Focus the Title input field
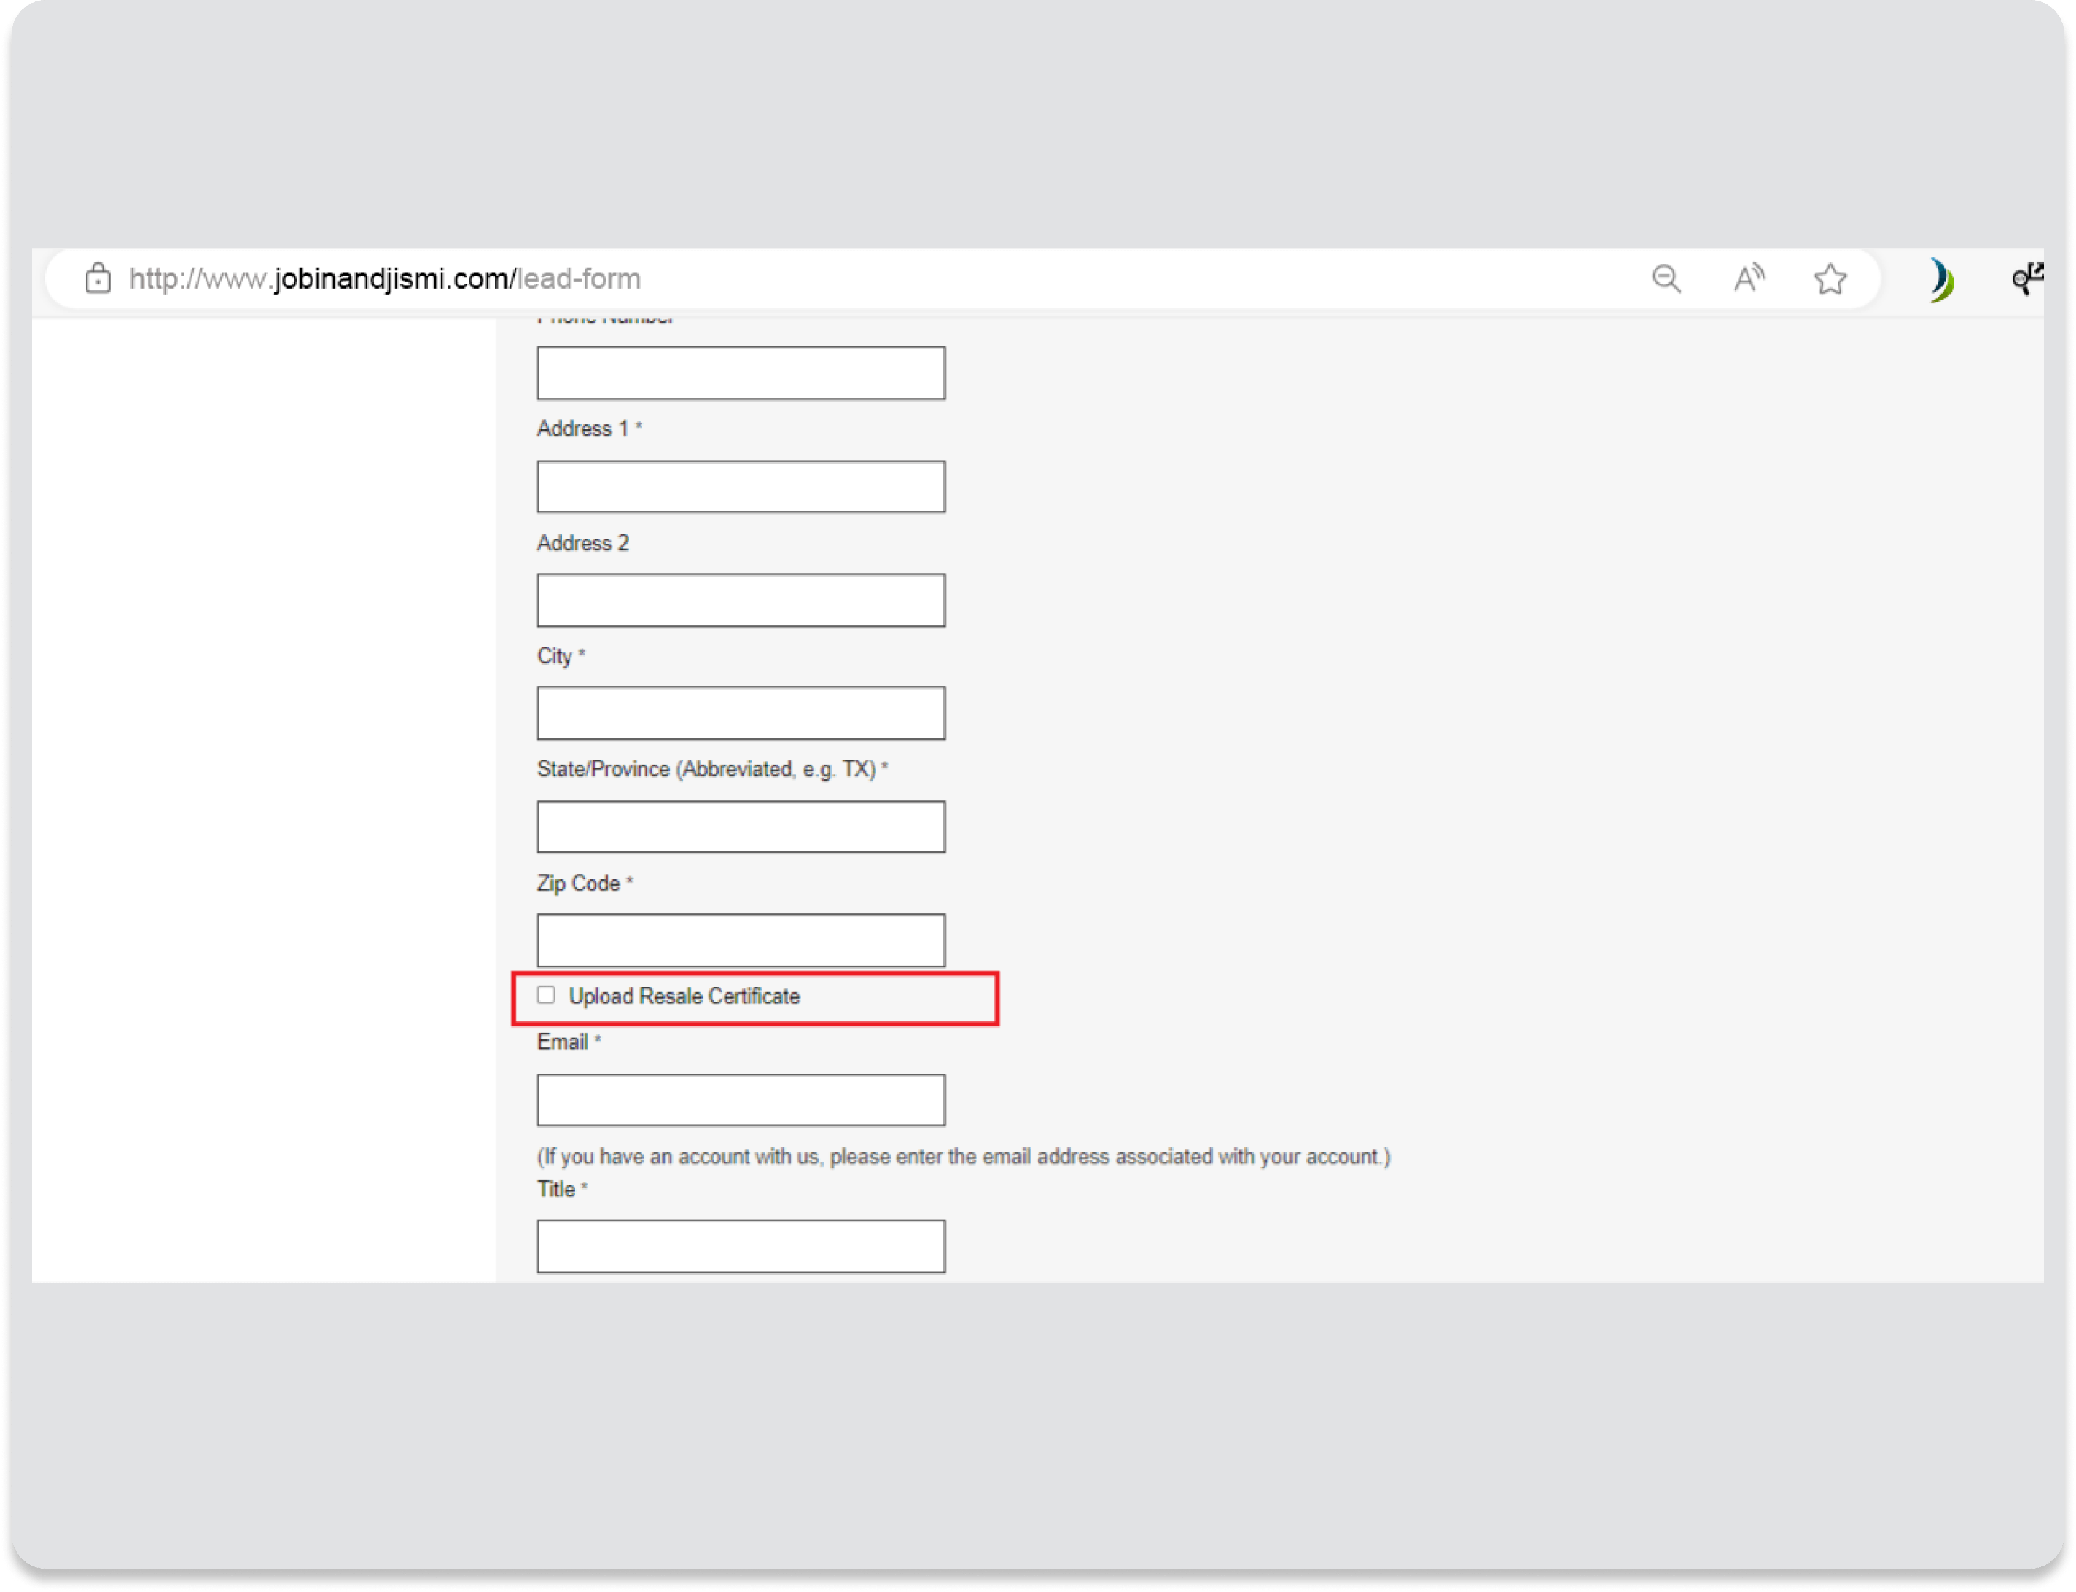Image resolution: width=2076 pixels, height=1592 pixels. click(x=740, y=1246)
